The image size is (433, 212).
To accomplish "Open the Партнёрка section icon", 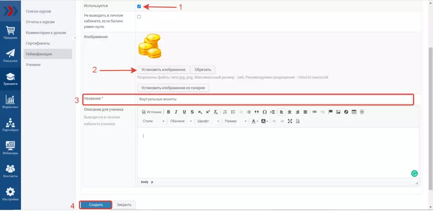I will tap(10, 125).
